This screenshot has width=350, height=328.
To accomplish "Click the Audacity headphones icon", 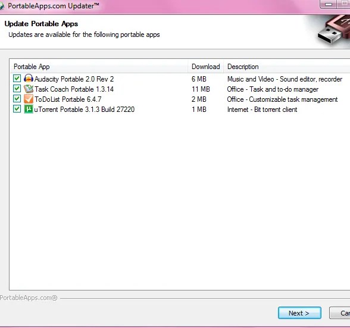I will 29,79.
